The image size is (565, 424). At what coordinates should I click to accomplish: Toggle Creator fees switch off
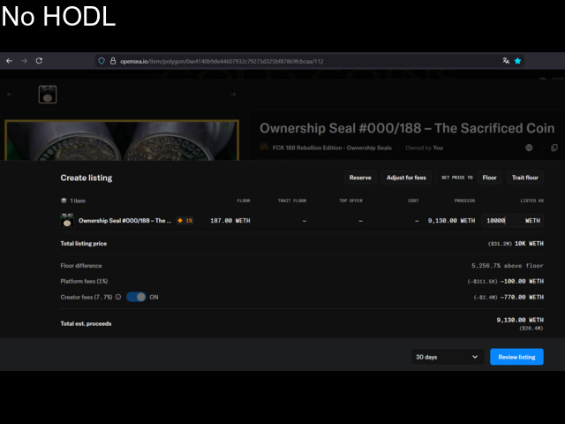tap(136, 297)
